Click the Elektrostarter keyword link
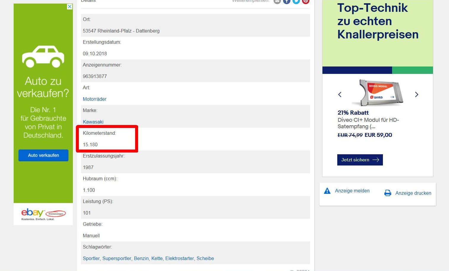The image size is (449, 271). pos(180,258)
